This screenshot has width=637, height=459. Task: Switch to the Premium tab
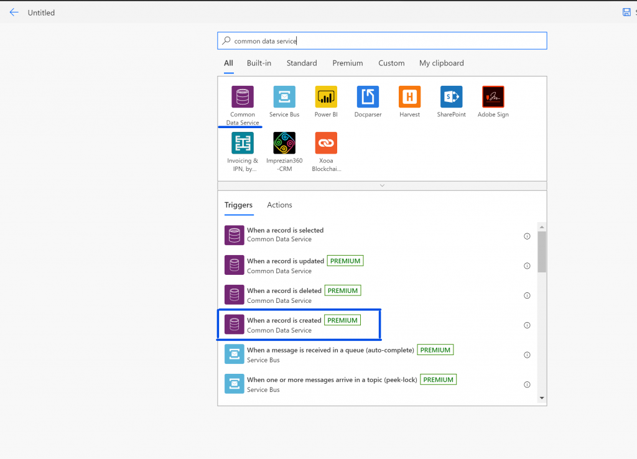click(x=348, y=63)
